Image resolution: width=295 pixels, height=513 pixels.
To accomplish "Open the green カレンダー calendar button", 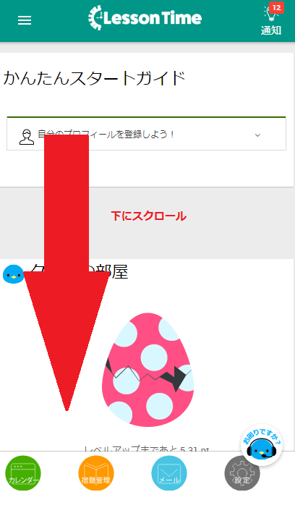I will 23,473.
